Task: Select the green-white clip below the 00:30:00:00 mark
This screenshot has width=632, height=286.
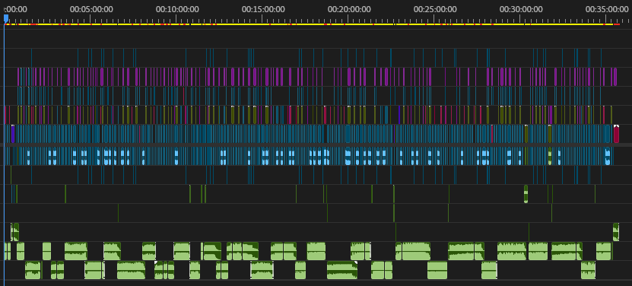Action: [526, 194]
